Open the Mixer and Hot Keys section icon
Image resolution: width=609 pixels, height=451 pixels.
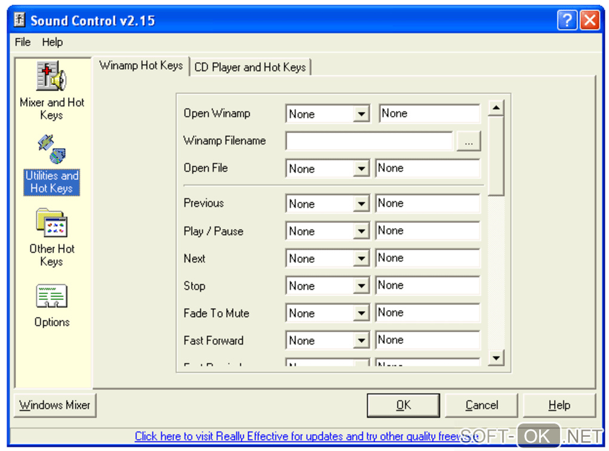pos(52,76)
